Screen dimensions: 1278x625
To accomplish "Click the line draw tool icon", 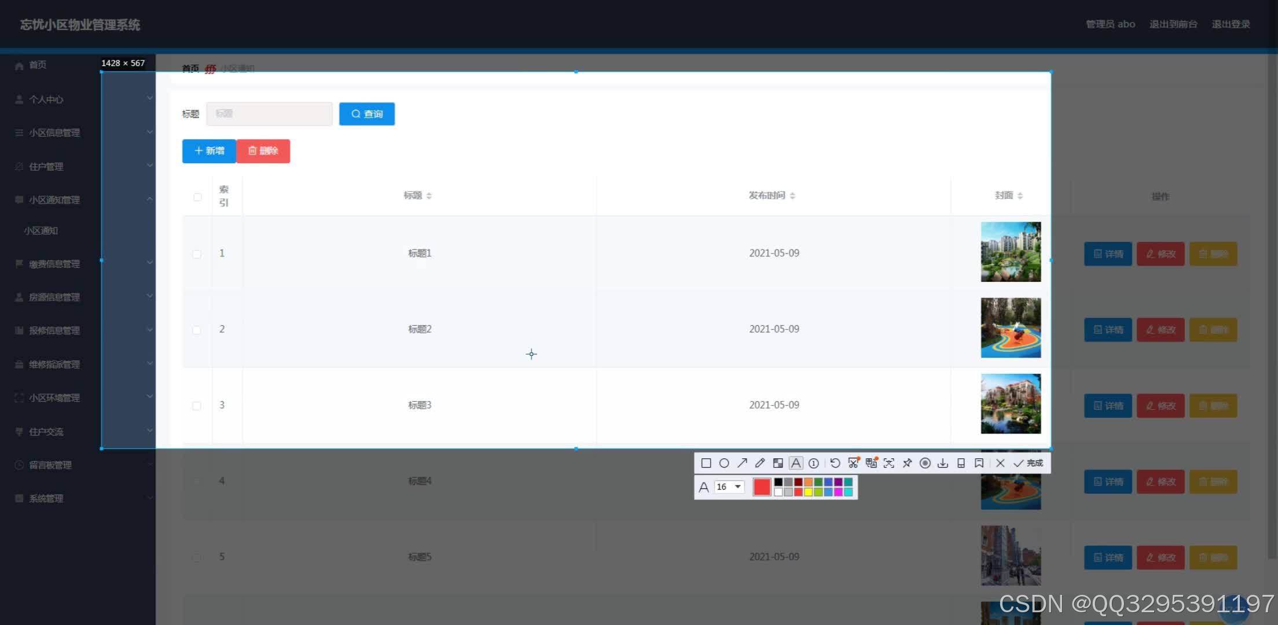I will coord(743,463).
